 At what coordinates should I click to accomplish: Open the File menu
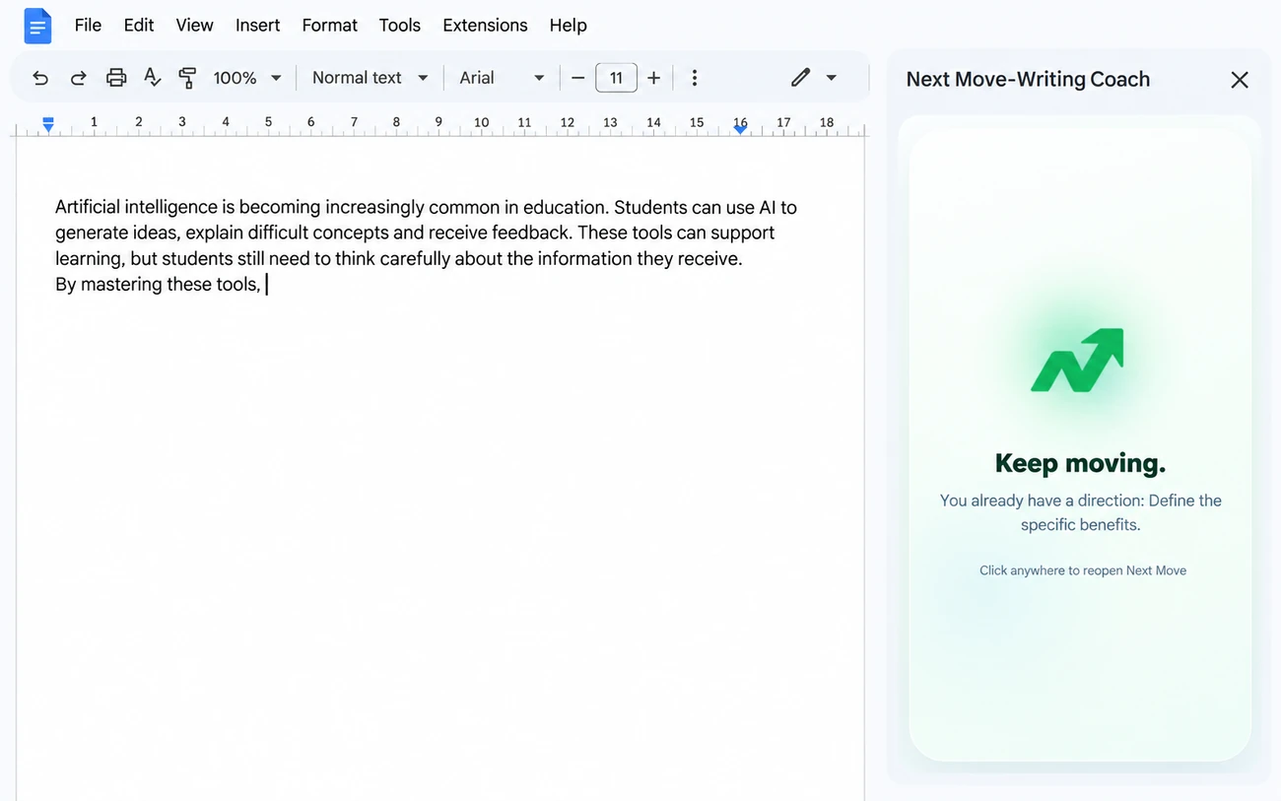88,26
